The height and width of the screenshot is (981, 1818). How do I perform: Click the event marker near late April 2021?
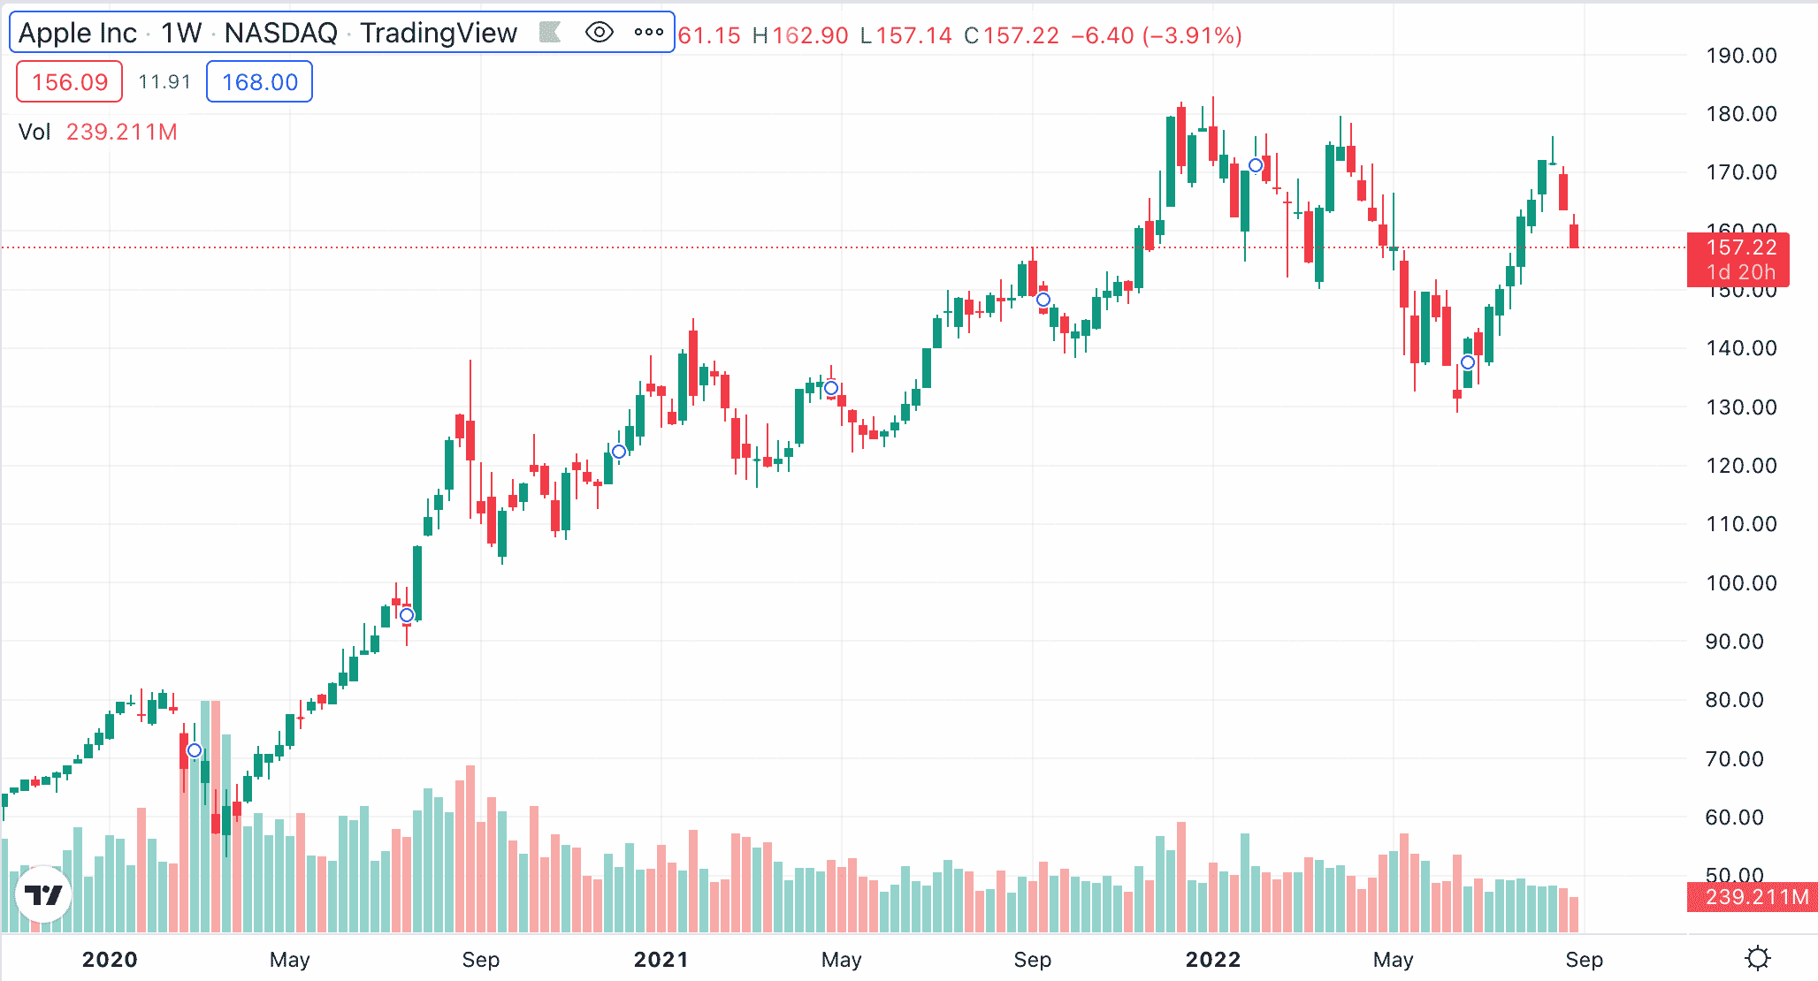pyautogui.click(x=831, y=388)
